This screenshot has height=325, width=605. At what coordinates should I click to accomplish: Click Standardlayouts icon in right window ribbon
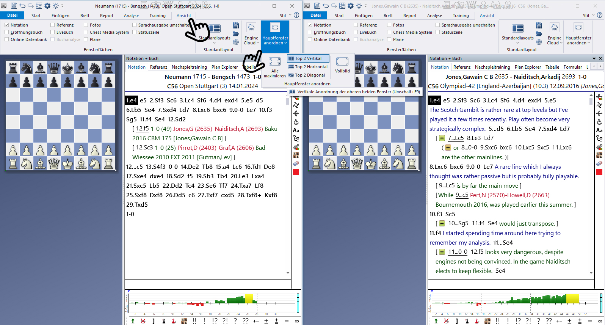(517, 29)
